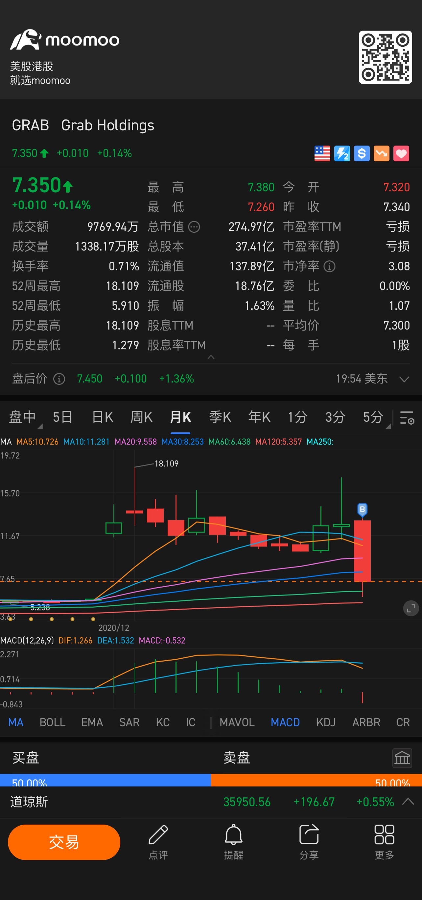Tap the US flag market icon
The width and height of the screenshot is (422, 900).
coord(322,153)
